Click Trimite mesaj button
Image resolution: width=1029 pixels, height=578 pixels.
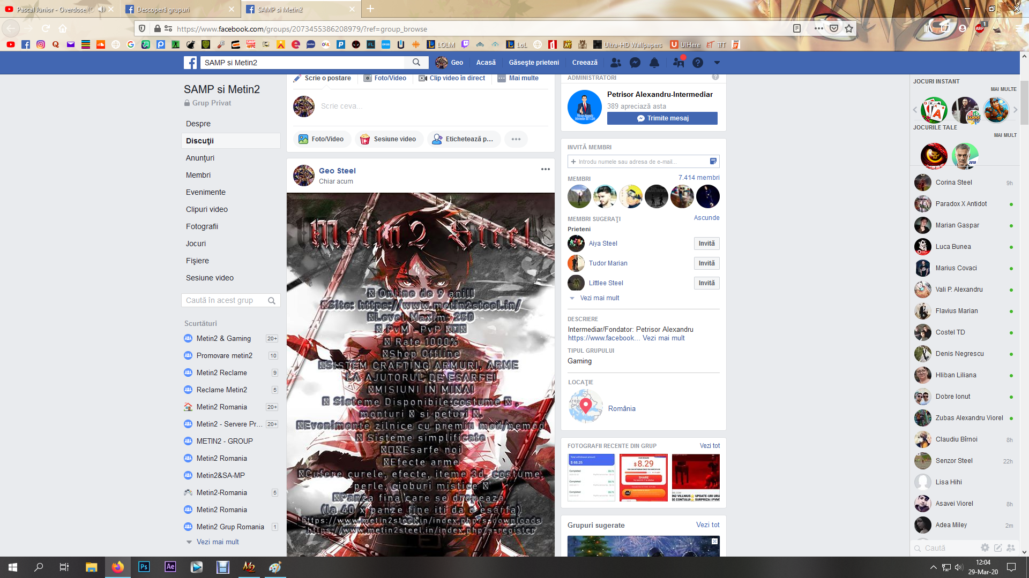pos(662,118)
